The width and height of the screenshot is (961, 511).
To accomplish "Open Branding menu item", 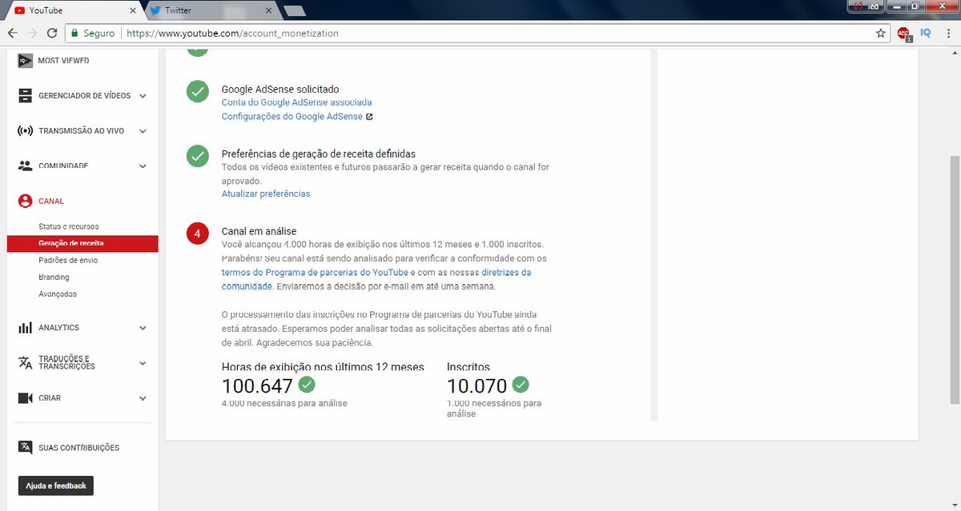I will (54, 277).
